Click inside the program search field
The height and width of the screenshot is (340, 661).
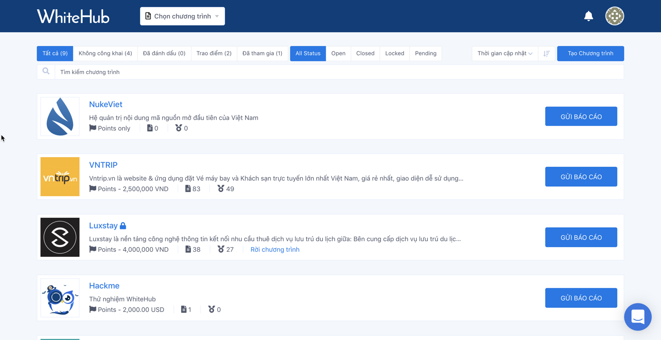184,72
